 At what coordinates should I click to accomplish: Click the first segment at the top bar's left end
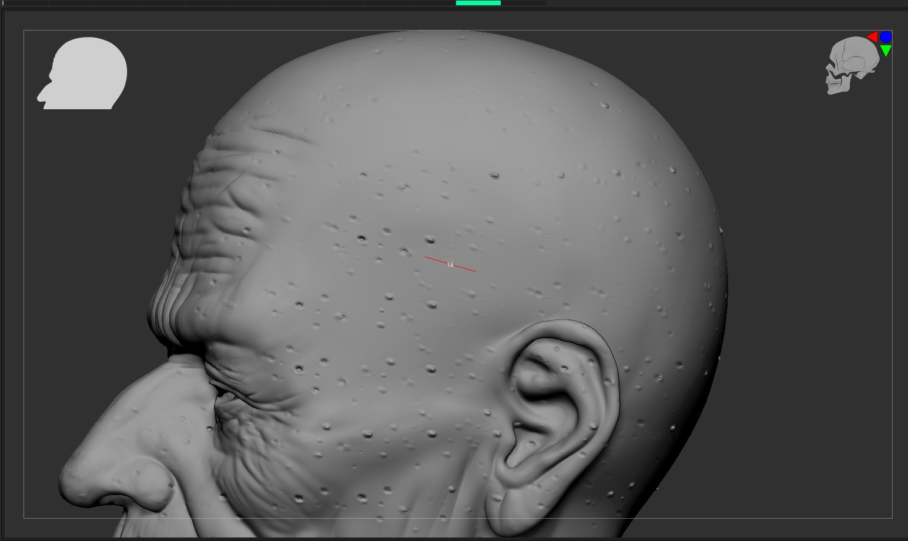26,3
